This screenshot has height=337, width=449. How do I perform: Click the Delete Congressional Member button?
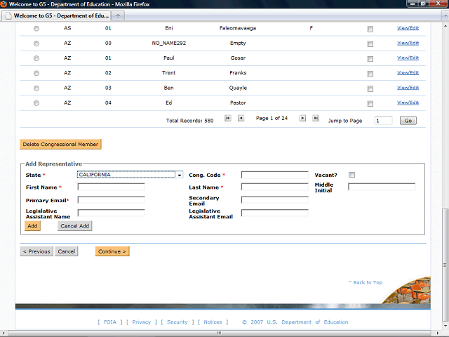(60, 145)
